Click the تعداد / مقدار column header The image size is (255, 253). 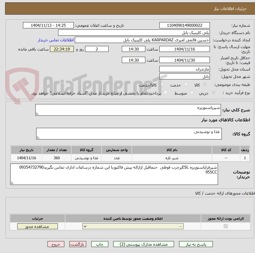(57, 150)
